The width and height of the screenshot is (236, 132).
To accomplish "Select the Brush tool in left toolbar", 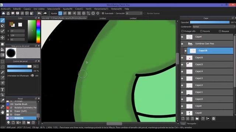I will click(x=3, y=21).
